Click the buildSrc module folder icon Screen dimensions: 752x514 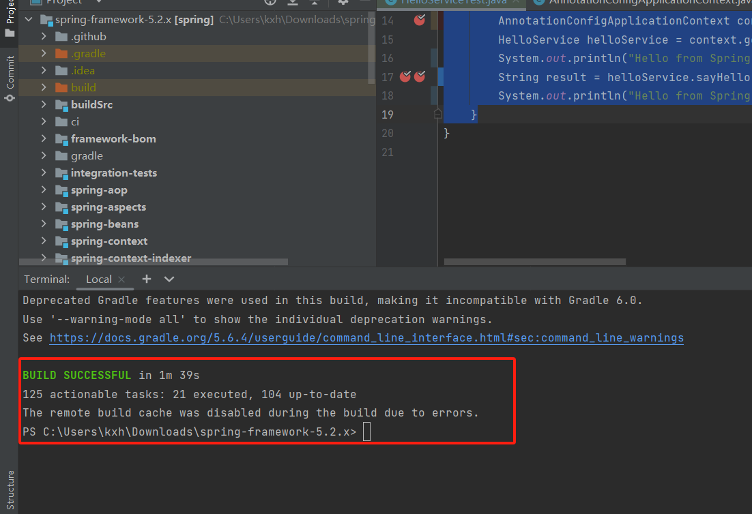61,105
